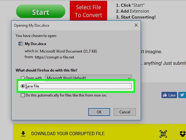Viewport: 186px width, 140px height.
Task: Select the Open with radio button
Action: point(23,78)
